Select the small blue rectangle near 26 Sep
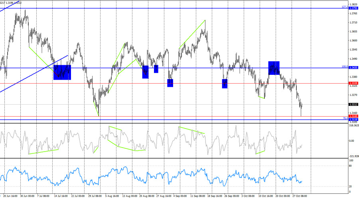The height and width of the screenshot is (199, 359). (225, 84)
